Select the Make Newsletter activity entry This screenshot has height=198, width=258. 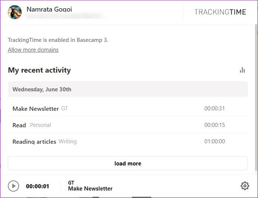128,109
